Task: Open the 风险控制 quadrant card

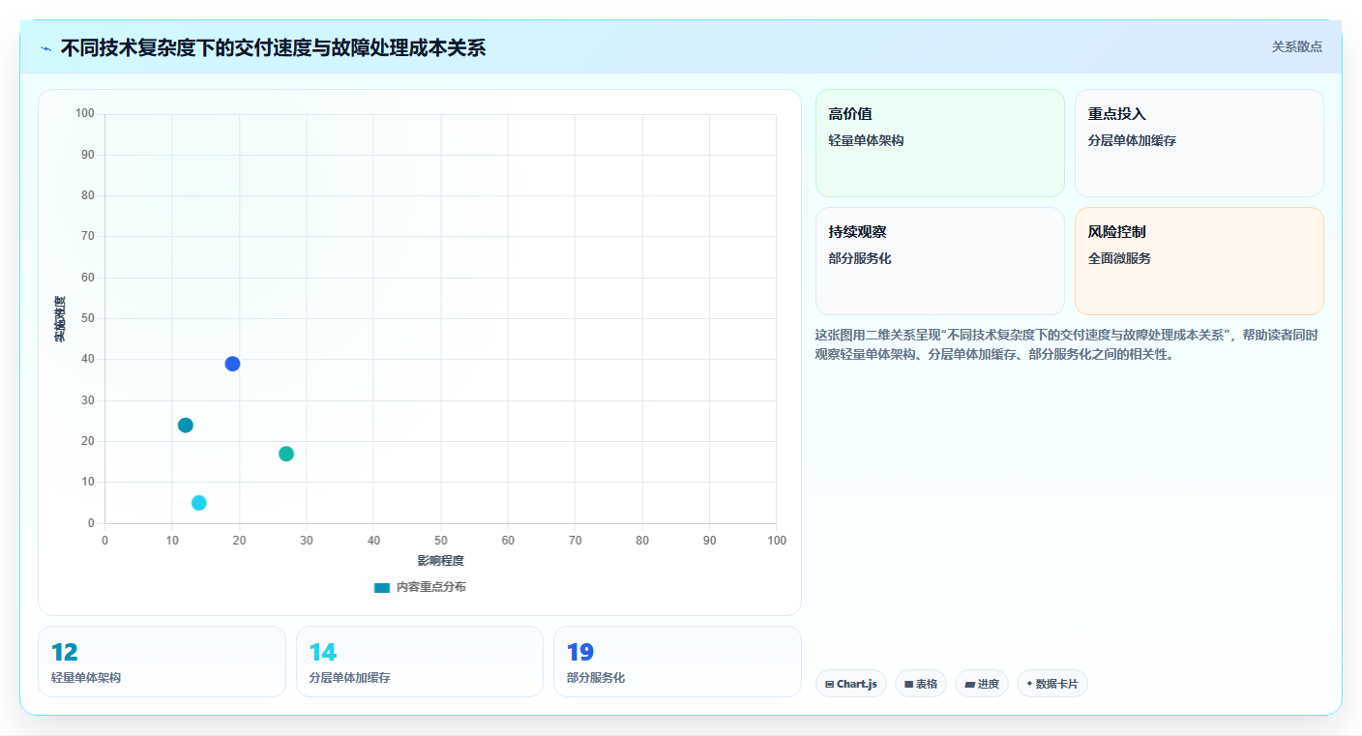Action: pos(1199,261)
